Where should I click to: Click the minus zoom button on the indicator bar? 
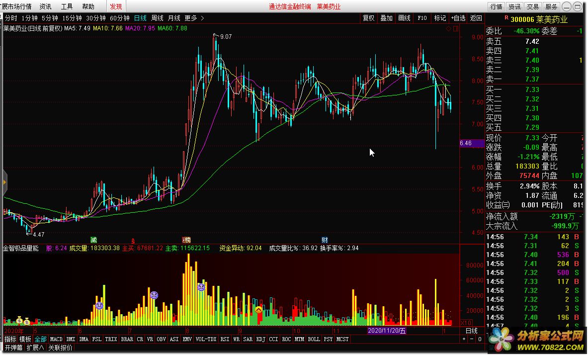472,339
